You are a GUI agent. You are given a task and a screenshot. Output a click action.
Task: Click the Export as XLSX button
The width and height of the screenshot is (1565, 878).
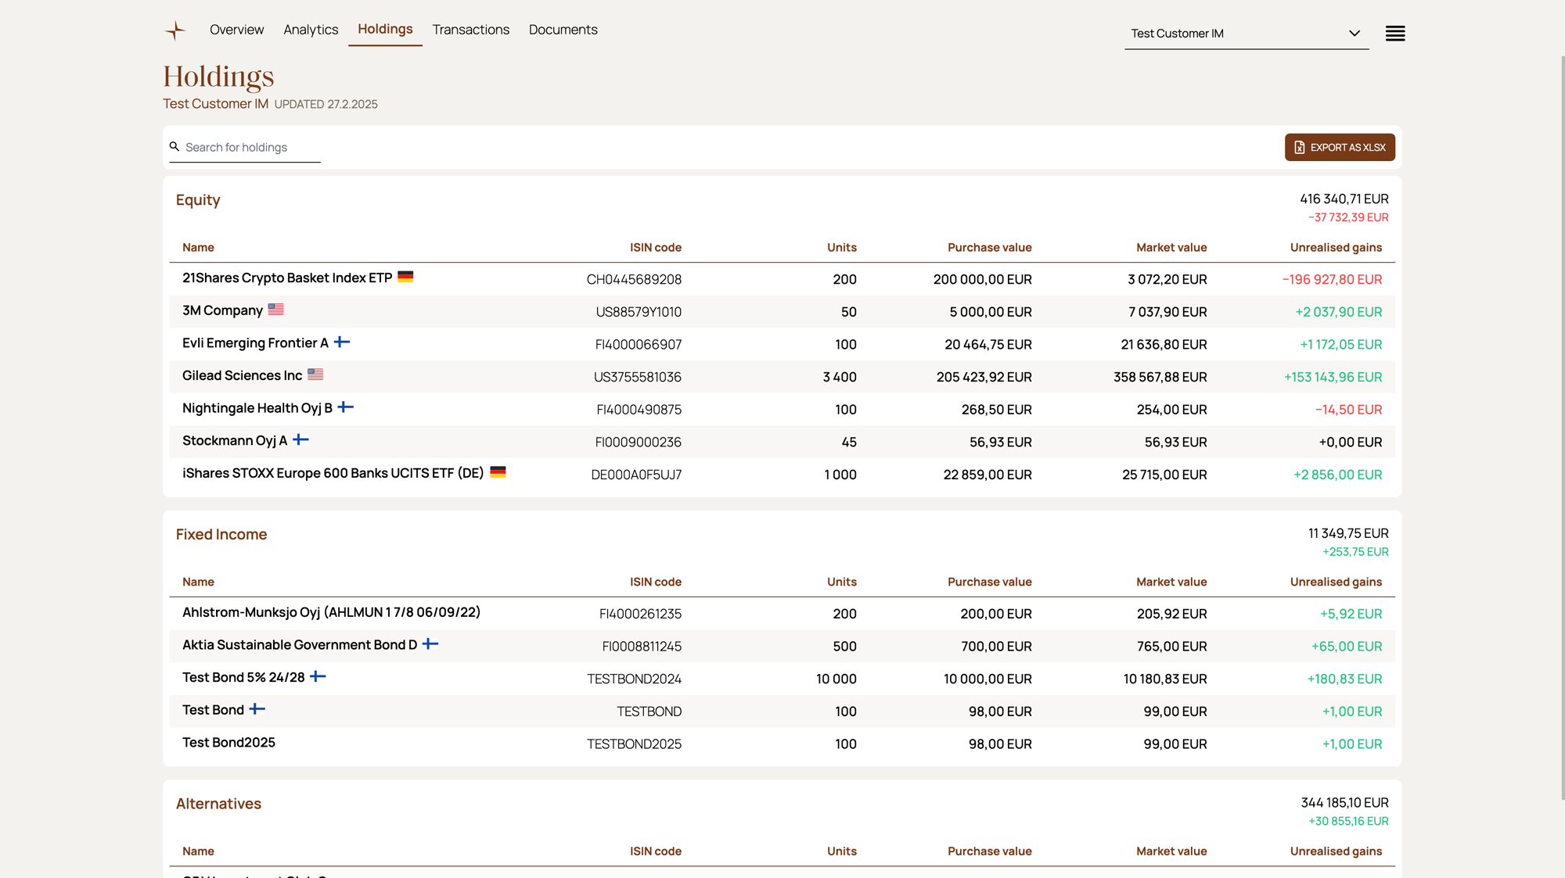[x=1340, y=147]
